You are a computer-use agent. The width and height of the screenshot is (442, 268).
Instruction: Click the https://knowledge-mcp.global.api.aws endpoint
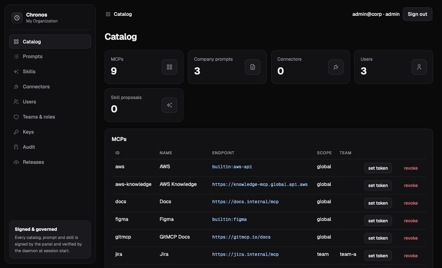pyautogui.click(x=260, y=184)
